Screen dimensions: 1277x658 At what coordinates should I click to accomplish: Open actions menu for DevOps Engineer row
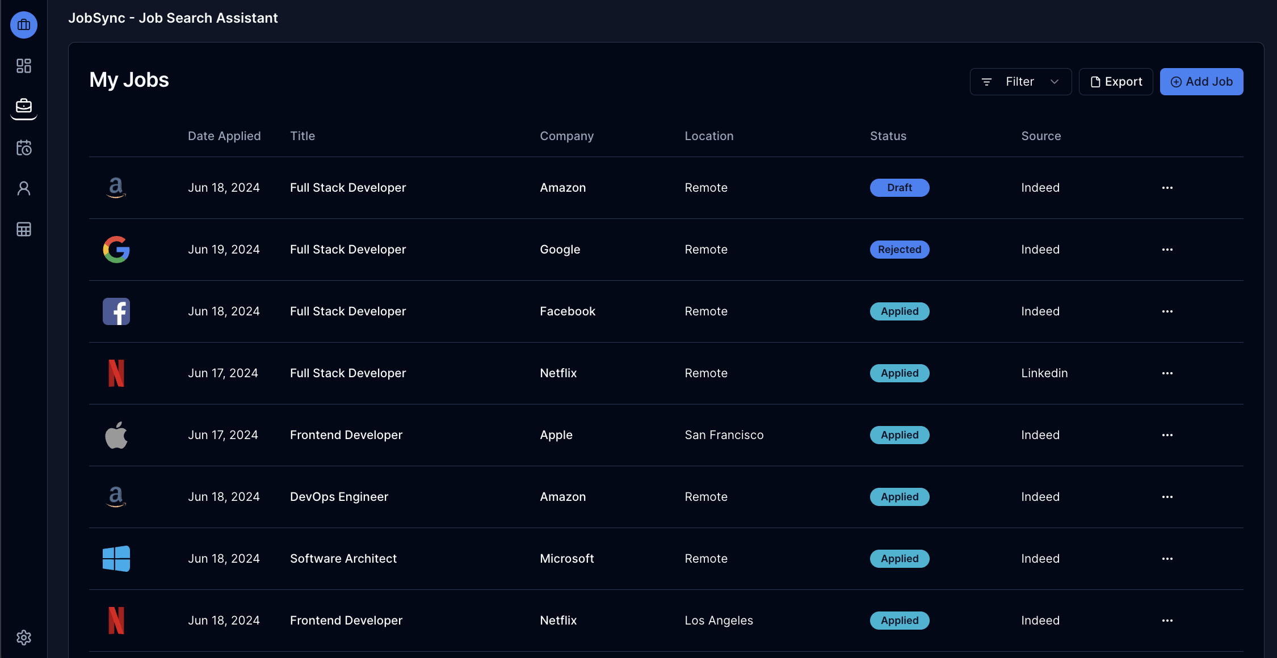(1167, 497)
